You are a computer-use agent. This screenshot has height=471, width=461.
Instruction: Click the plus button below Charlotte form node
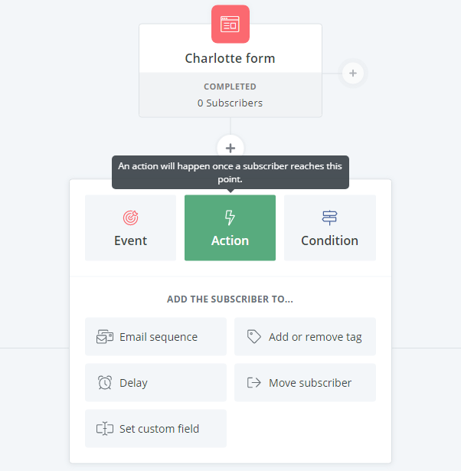point(230,148)
